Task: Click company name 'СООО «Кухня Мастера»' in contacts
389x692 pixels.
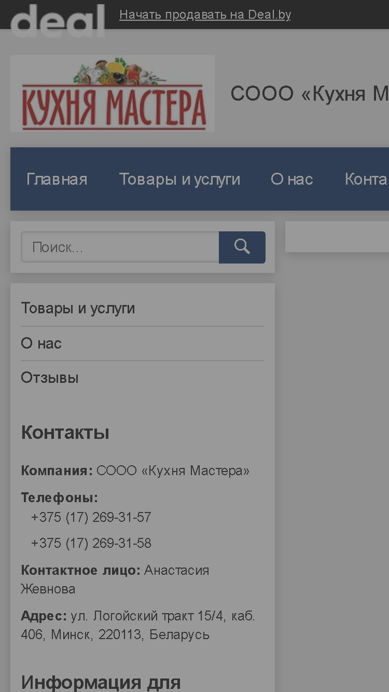Action: pos(173,471)
